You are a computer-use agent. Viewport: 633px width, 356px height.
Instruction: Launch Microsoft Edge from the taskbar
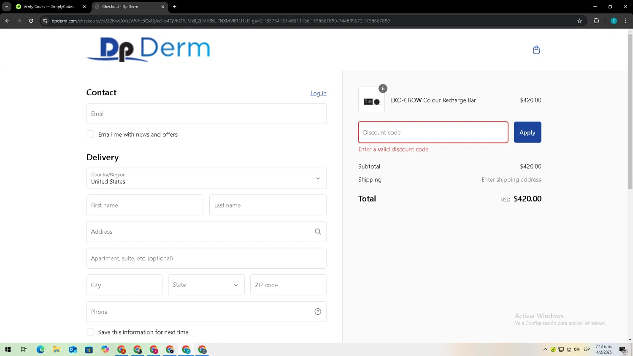[x=40, y=350]
